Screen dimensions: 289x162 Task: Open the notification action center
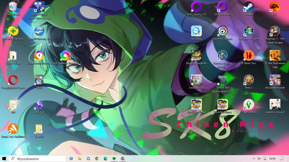282,158
